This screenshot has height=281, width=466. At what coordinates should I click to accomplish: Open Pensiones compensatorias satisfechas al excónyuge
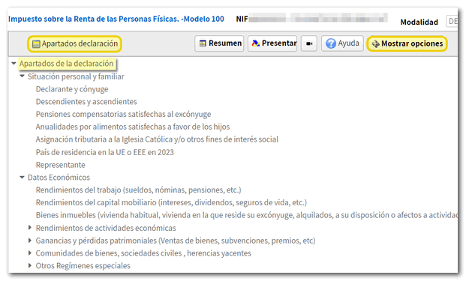tap(123, 114)
